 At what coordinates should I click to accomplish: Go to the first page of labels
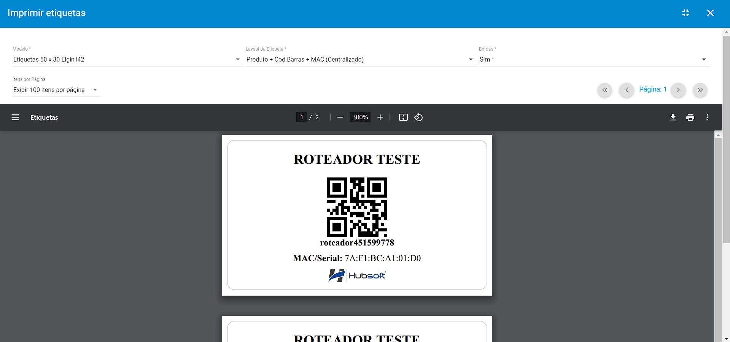(x=605, y=90)
